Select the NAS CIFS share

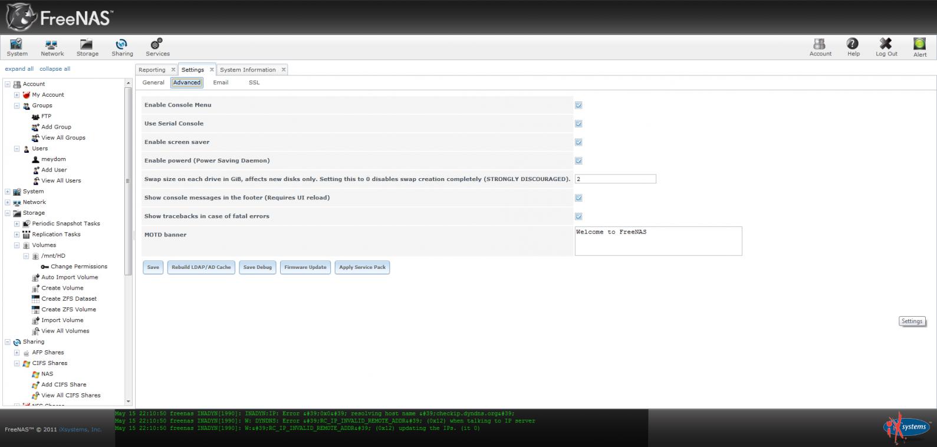pos(47,374)
